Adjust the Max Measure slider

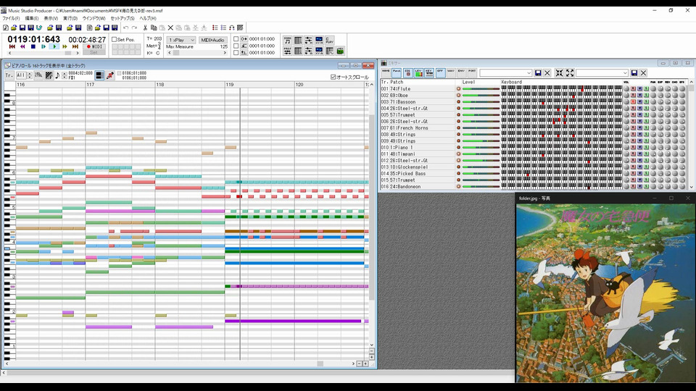coord(196,53)
